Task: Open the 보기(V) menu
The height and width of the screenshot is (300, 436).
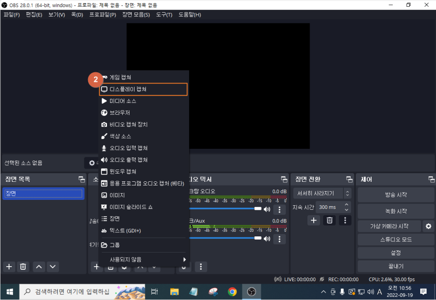Action: pos(56,15)
